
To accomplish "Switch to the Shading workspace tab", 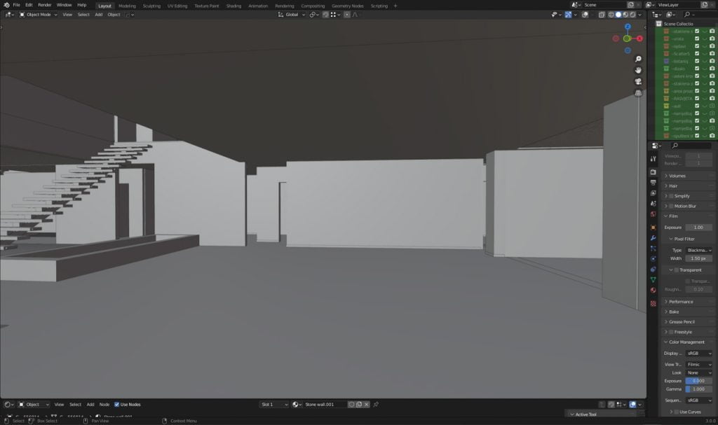I will coord(233,5).
